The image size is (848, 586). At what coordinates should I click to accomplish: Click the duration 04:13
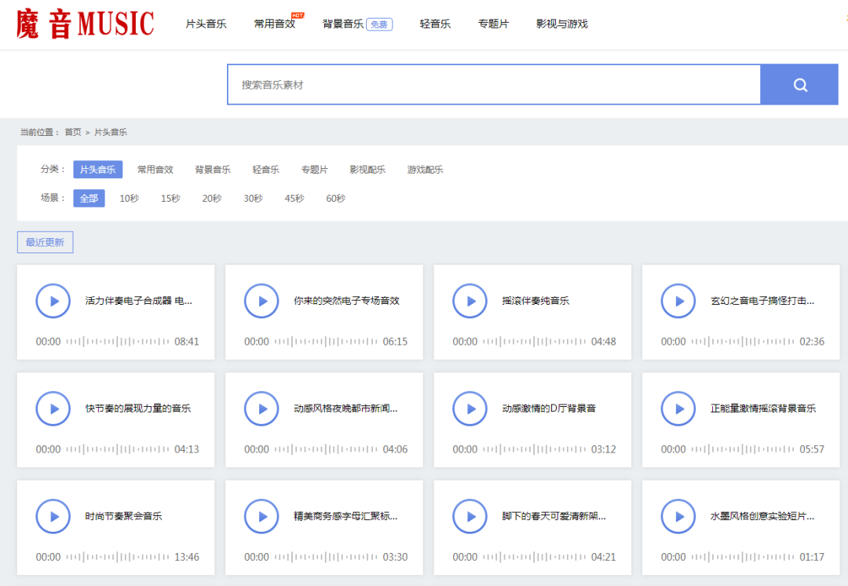point(187,449)
